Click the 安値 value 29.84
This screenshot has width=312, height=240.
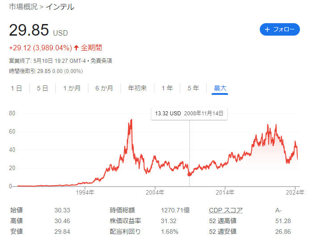tap(62, 232)
